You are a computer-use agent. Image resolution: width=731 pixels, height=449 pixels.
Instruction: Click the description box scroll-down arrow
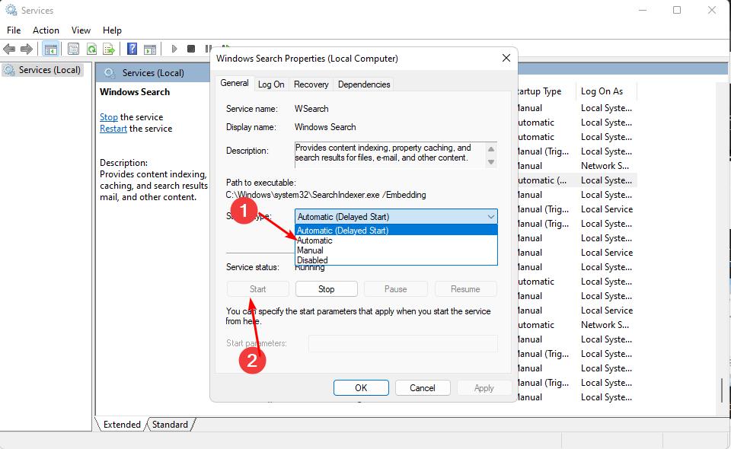coord(491,162)
